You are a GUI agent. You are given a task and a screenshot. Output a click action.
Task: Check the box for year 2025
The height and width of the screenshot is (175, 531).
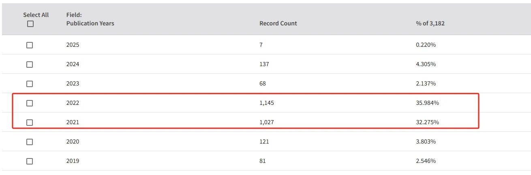point(30,45)
